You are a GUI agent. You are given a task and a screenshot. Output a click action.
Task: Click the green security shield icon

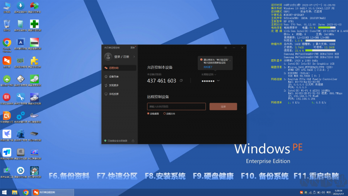(105, 141)
